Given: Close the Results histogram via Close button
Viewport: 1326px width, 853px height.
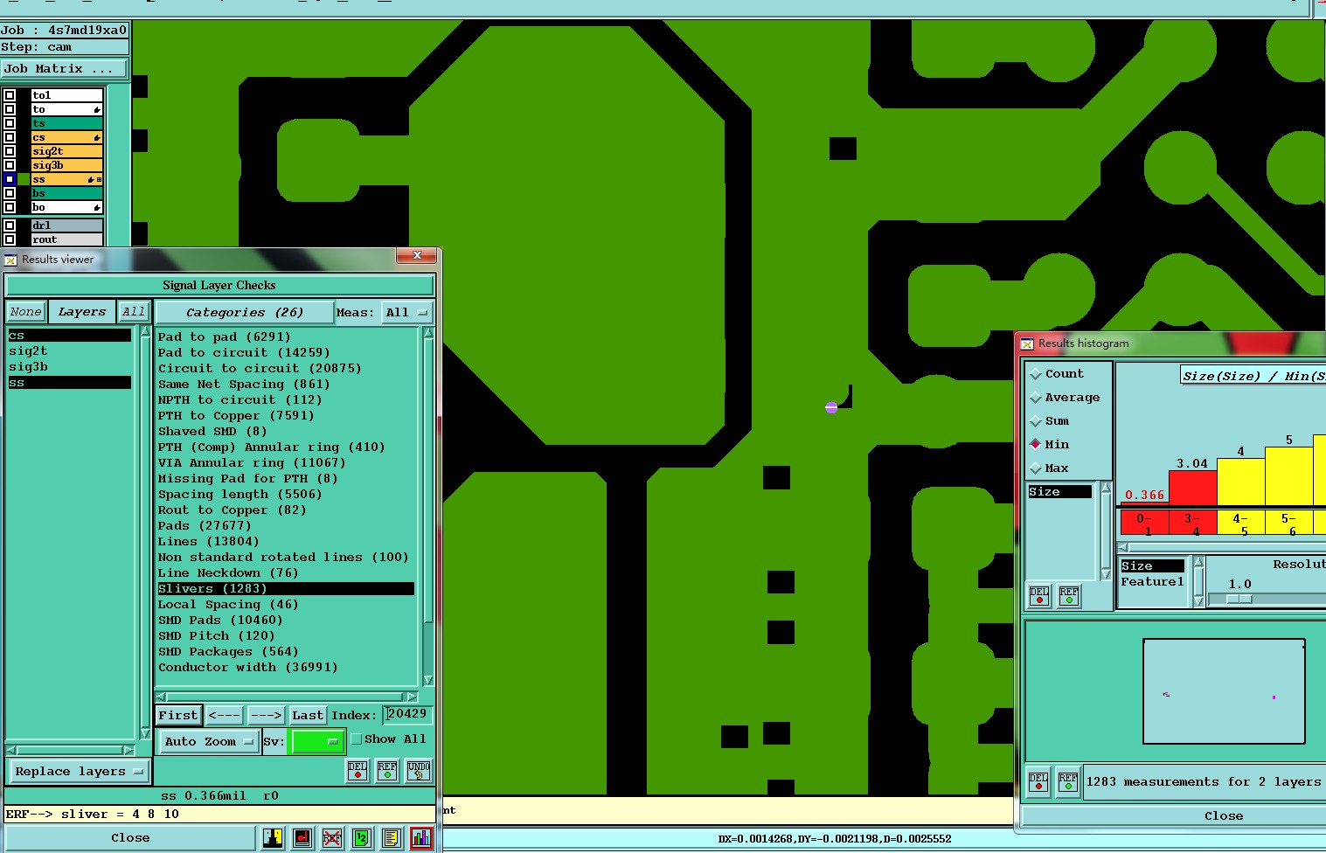Looking at the screenshot, I should pyautogui.click(x=1224, y=816).
